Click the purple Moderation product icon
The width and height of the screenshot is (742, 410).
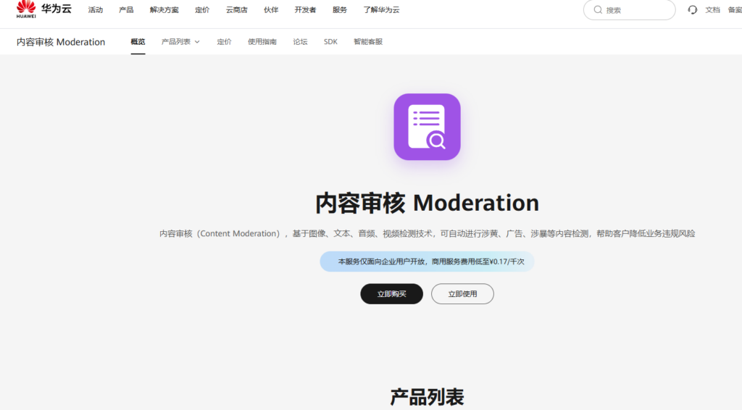point(427,127)
